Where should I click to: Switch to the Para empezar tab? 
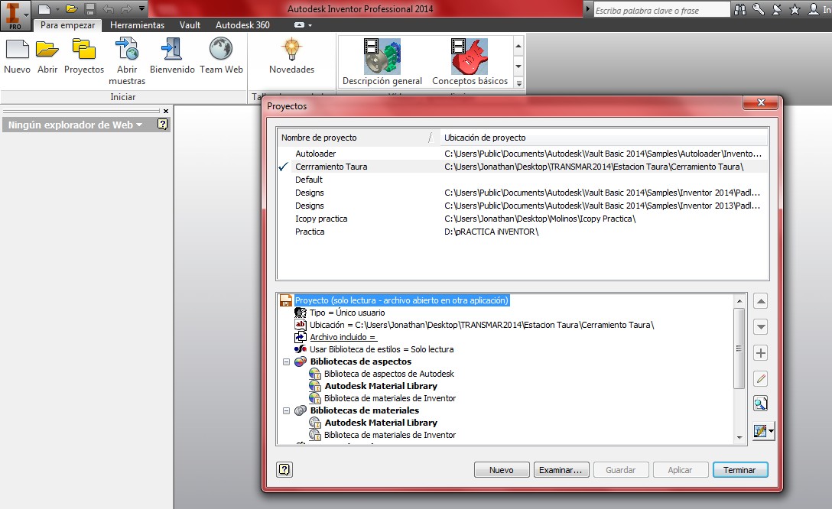click(67, 25)
